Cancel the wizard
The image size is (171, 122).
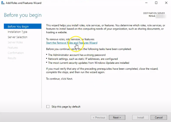(159, 117)
